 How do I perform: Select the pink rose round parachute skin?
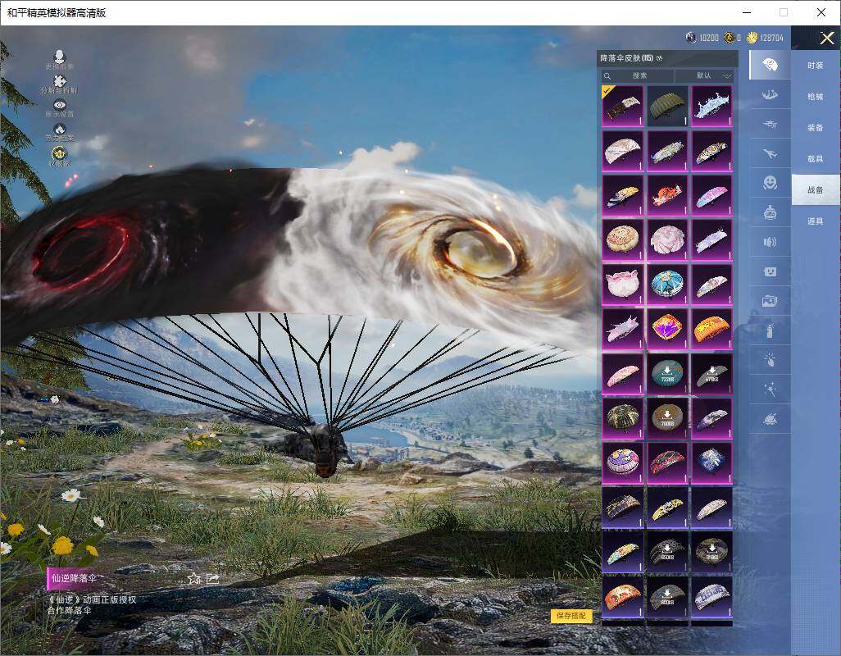(667, 239)
